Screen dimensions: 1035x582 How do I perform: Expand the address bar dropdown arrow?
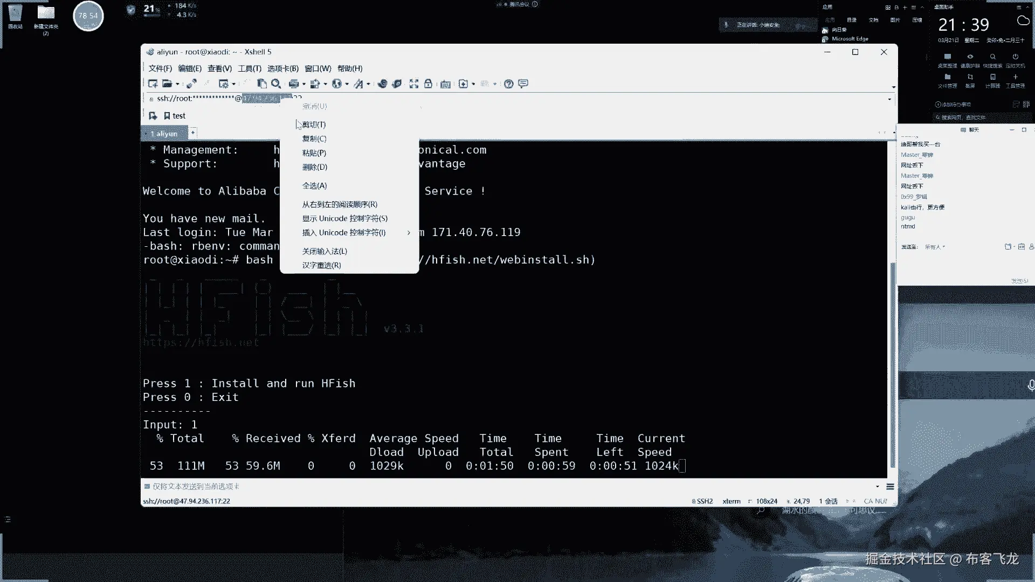(889, 99)
